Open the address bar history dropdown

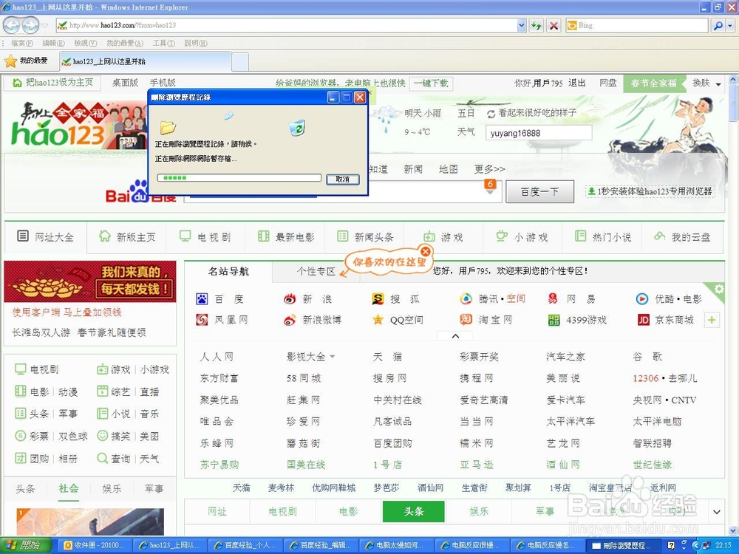coord(521,25)
